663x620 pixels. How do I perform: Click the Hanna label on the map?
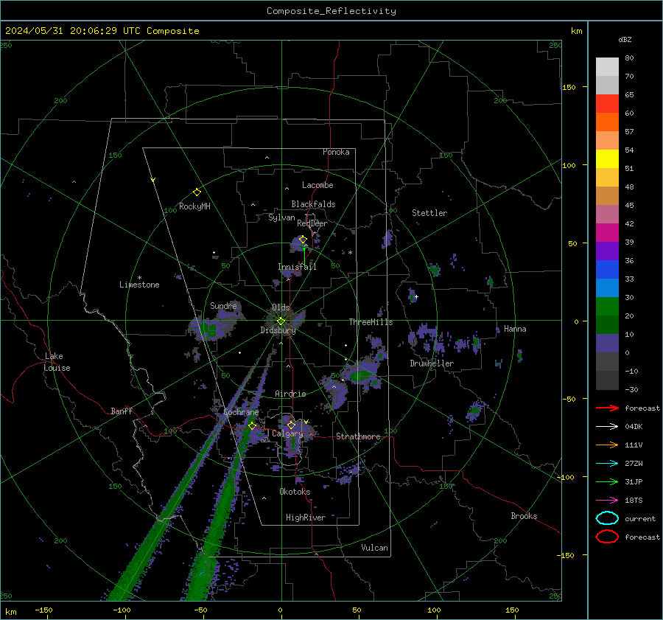(515, 329)
